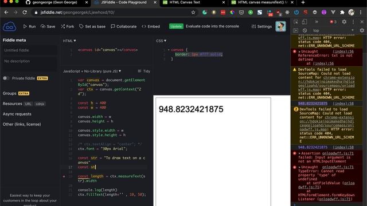Viewport: 367px width, 206px height.
Task: Click the jsfiddle.net address bar
Action: (112, 13)
